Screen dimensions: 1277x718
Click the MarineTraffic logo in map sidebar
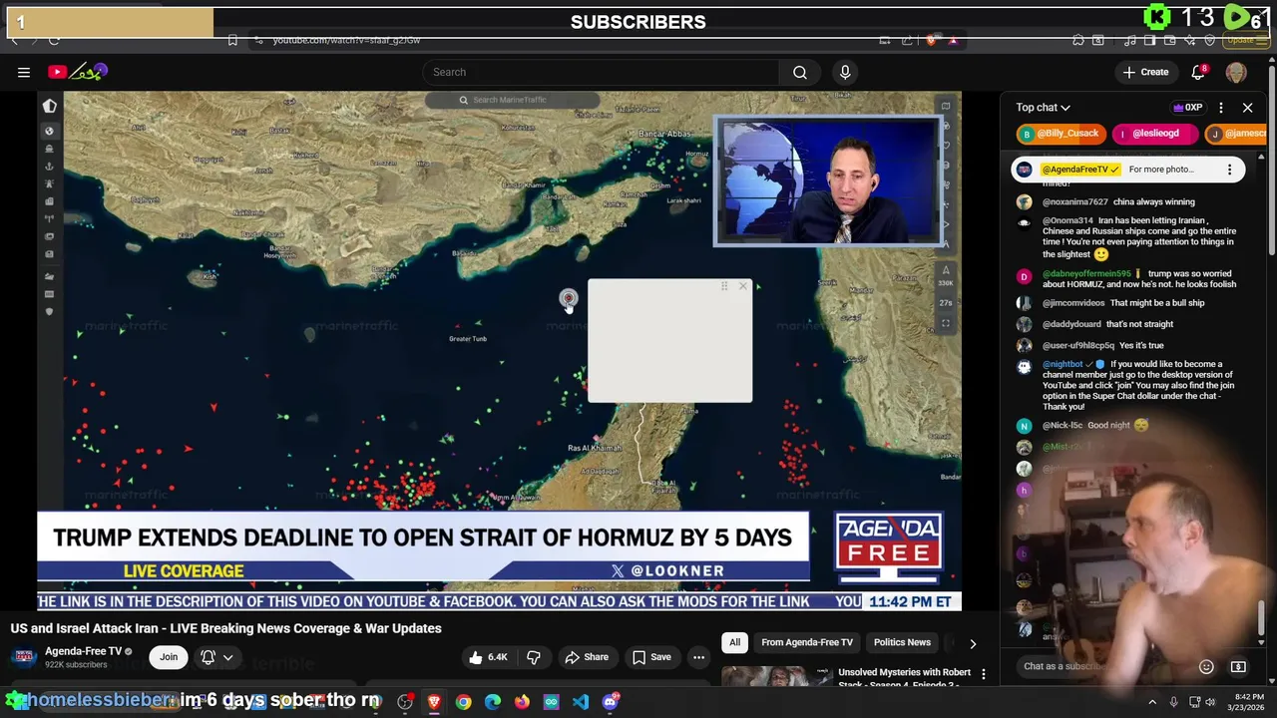pos(49,106)
